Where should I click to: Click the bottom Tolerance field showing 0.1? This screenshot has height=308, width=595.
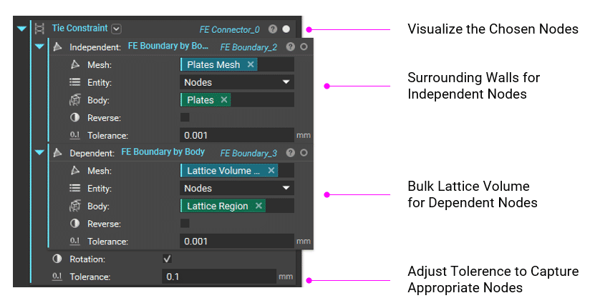click(218, 276)
